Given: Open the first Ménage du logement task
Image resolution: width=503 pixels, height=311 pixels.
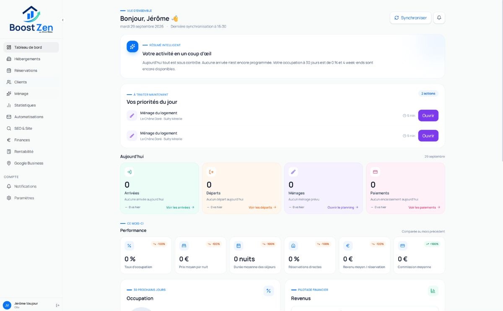Looking at the screenshot, I should click(x=428, y=116).
